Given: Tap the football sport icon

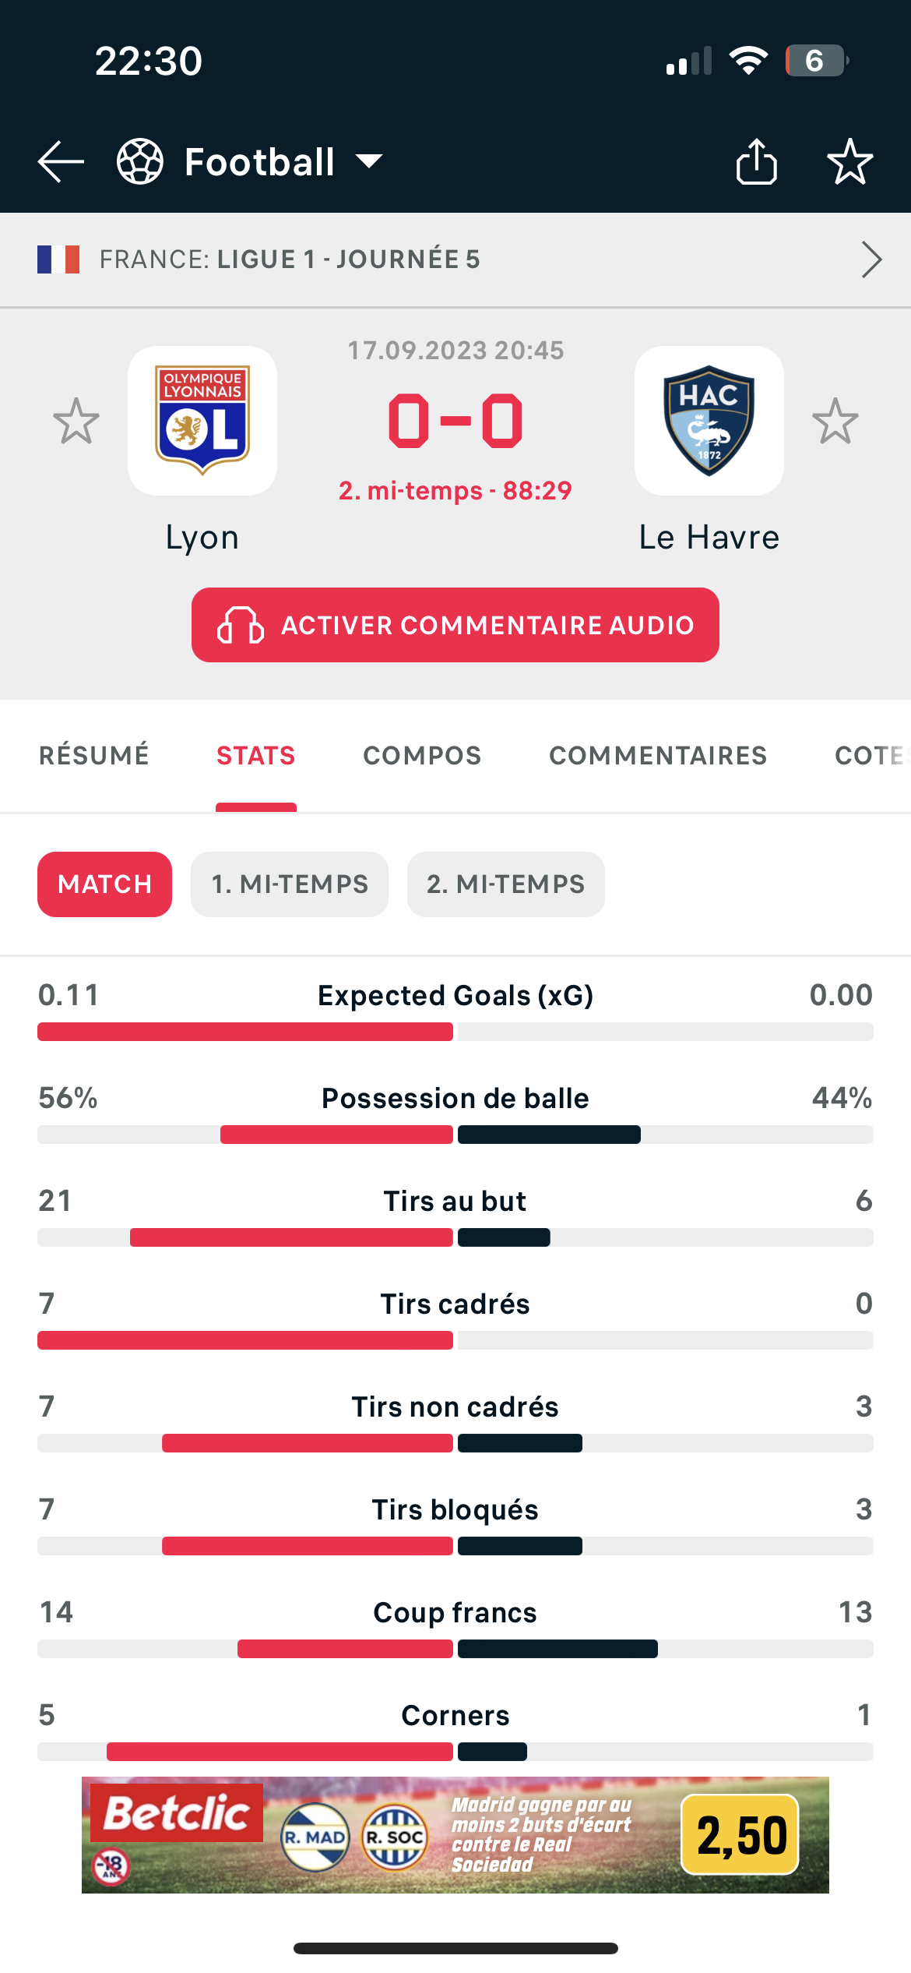Looking at the screenshot, I should pos(140,161).
